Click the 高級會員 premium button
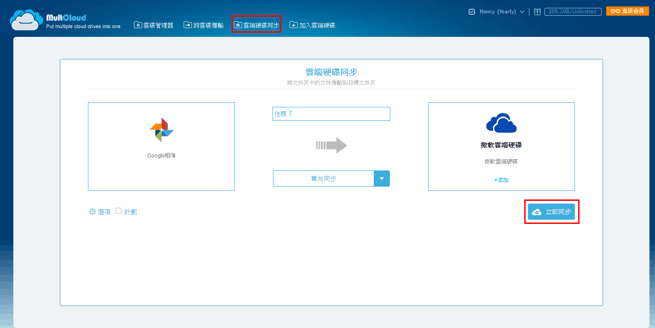Viewport: 655px width, 328px height. tap(627, 11)
